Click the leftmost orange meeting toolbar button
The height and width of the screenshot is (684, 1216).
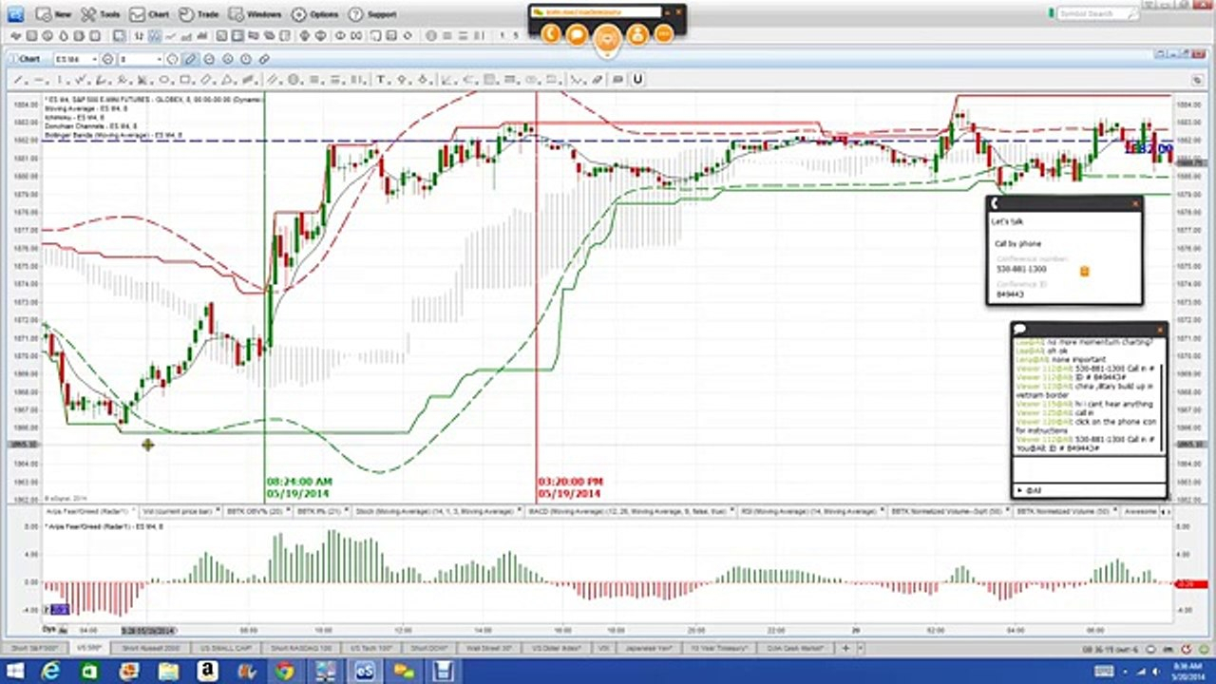point(549,34)
